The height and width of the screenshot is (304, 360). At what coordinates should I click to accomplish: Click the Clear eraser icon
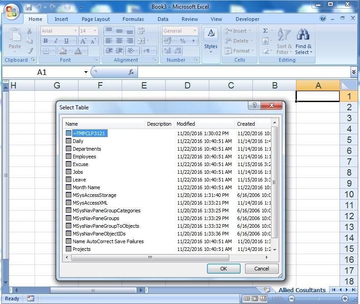[265, 51]
